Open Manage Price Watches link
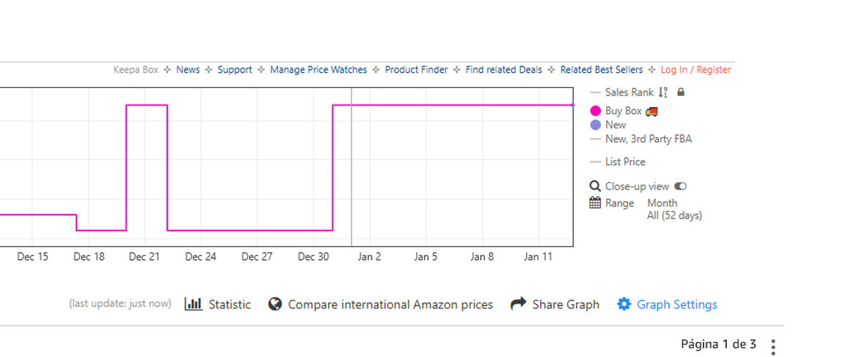The width and height of the screenshot is (849, 357). tap(319, 70)
